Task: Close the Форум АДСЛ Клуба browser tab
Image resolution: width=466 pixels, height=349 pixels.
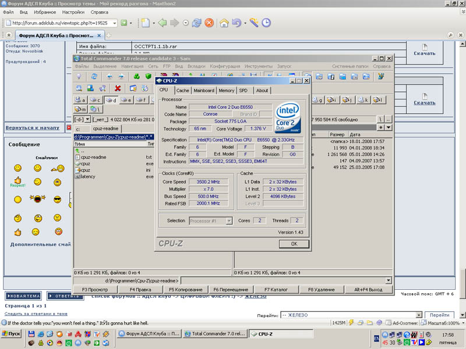Action: coord(99,35)
